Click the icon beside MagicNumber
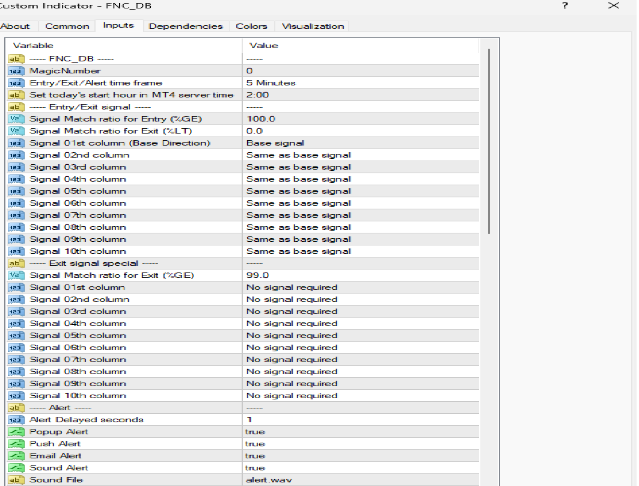This screenshot has height=486, width=639. point(16,71)
